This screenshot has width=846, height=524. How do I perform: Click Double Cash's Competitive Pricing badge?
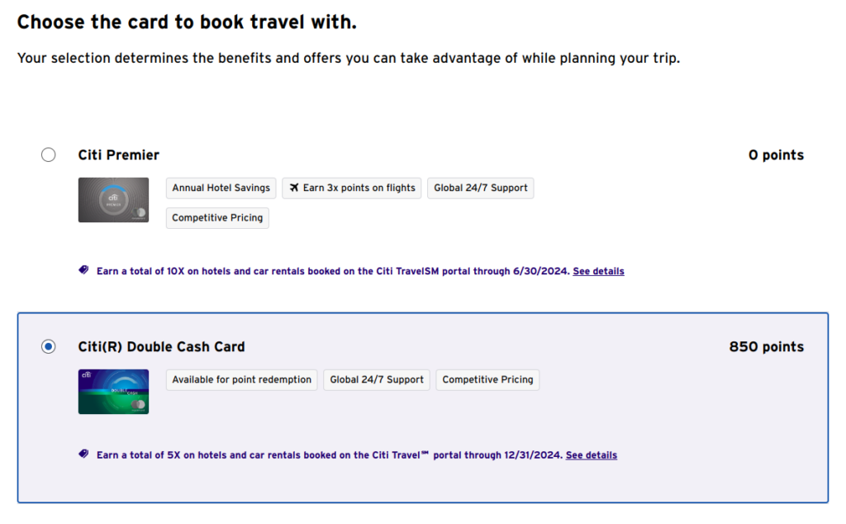pos(487,379)
